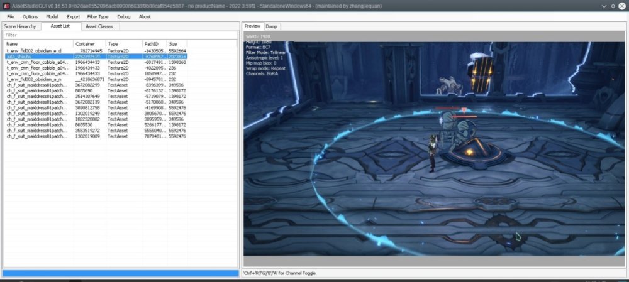Switch to the Asset Classes tab
629x282 pixels.
pyautogui.click(x=99, y=26)
